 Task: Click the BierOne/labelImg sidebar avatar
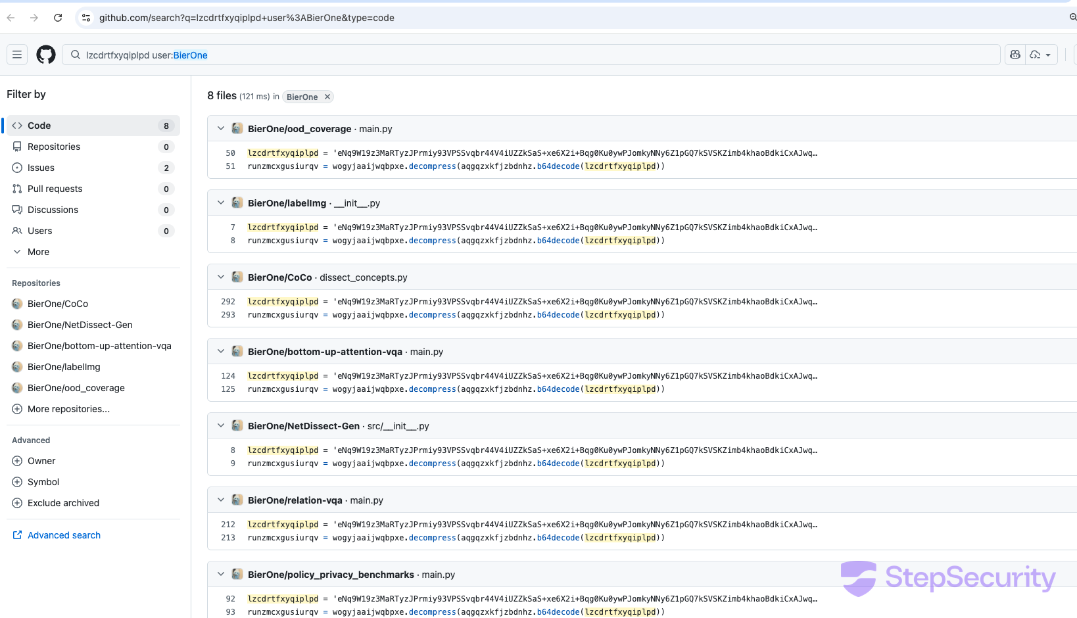pyautogui.click(x=17, y=367)
